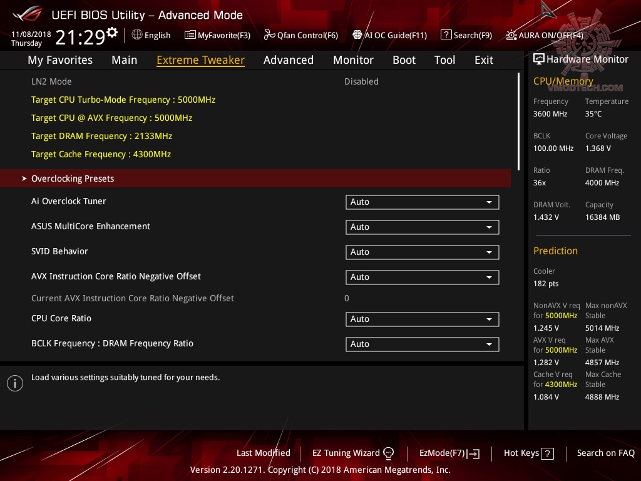Open the My Favorites tab
This screenshot has height=481, width=641.
(60, 59)
